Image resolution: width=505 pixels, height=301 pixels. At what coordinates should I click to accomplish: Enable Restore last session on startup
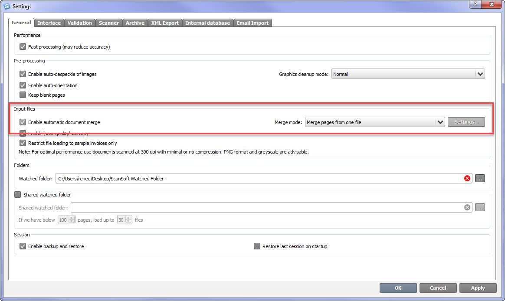click(257, 246)
